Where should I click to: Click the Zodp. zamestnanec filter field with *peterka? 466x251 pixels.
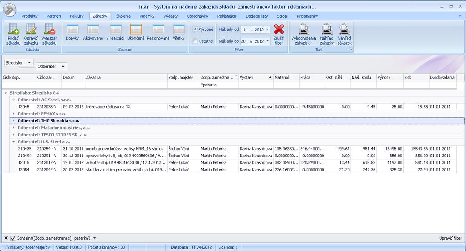(219, 85)
